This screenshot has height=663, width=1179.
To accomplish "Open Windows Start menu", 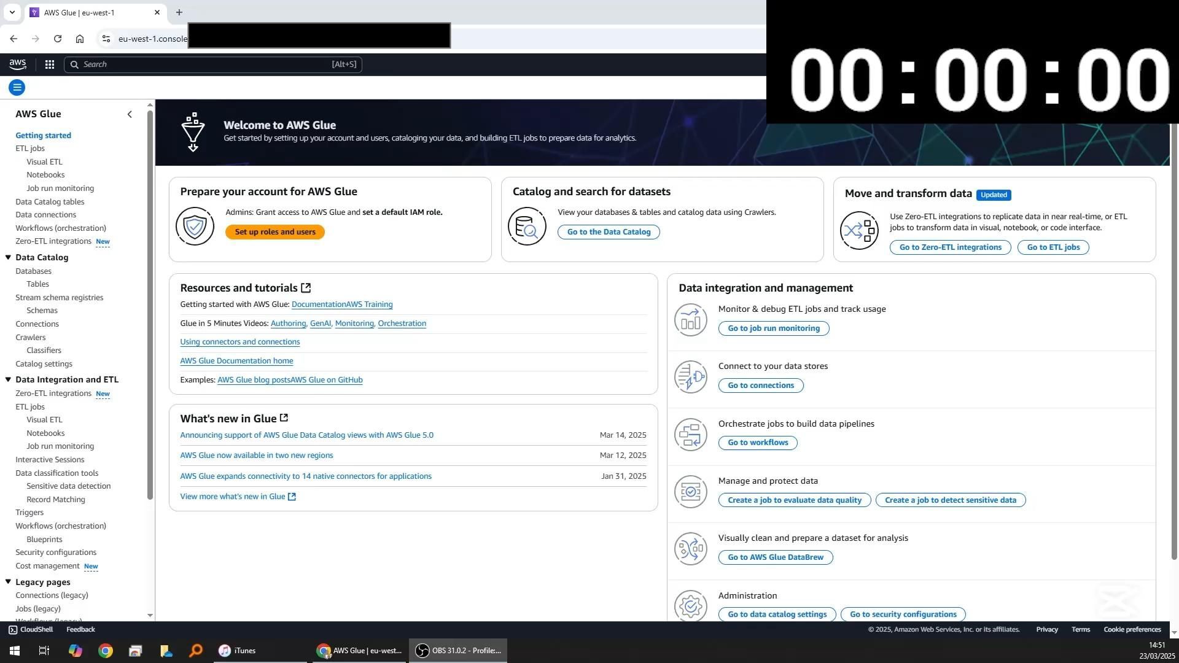I will [x=14, y=651].
